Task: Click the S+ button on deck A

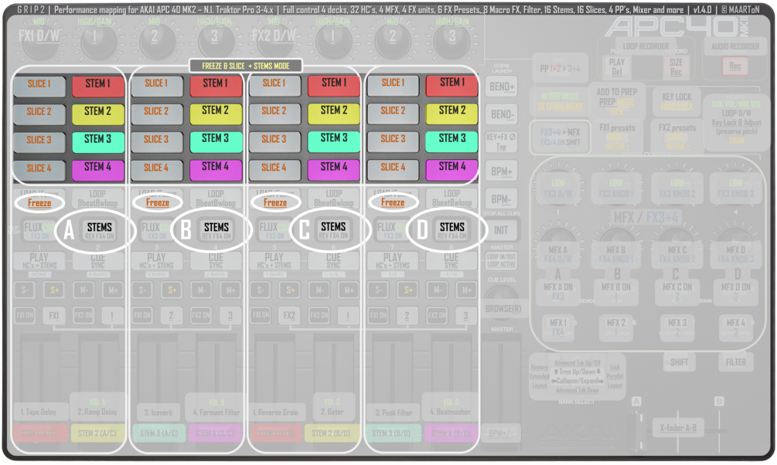Action: 55,290
